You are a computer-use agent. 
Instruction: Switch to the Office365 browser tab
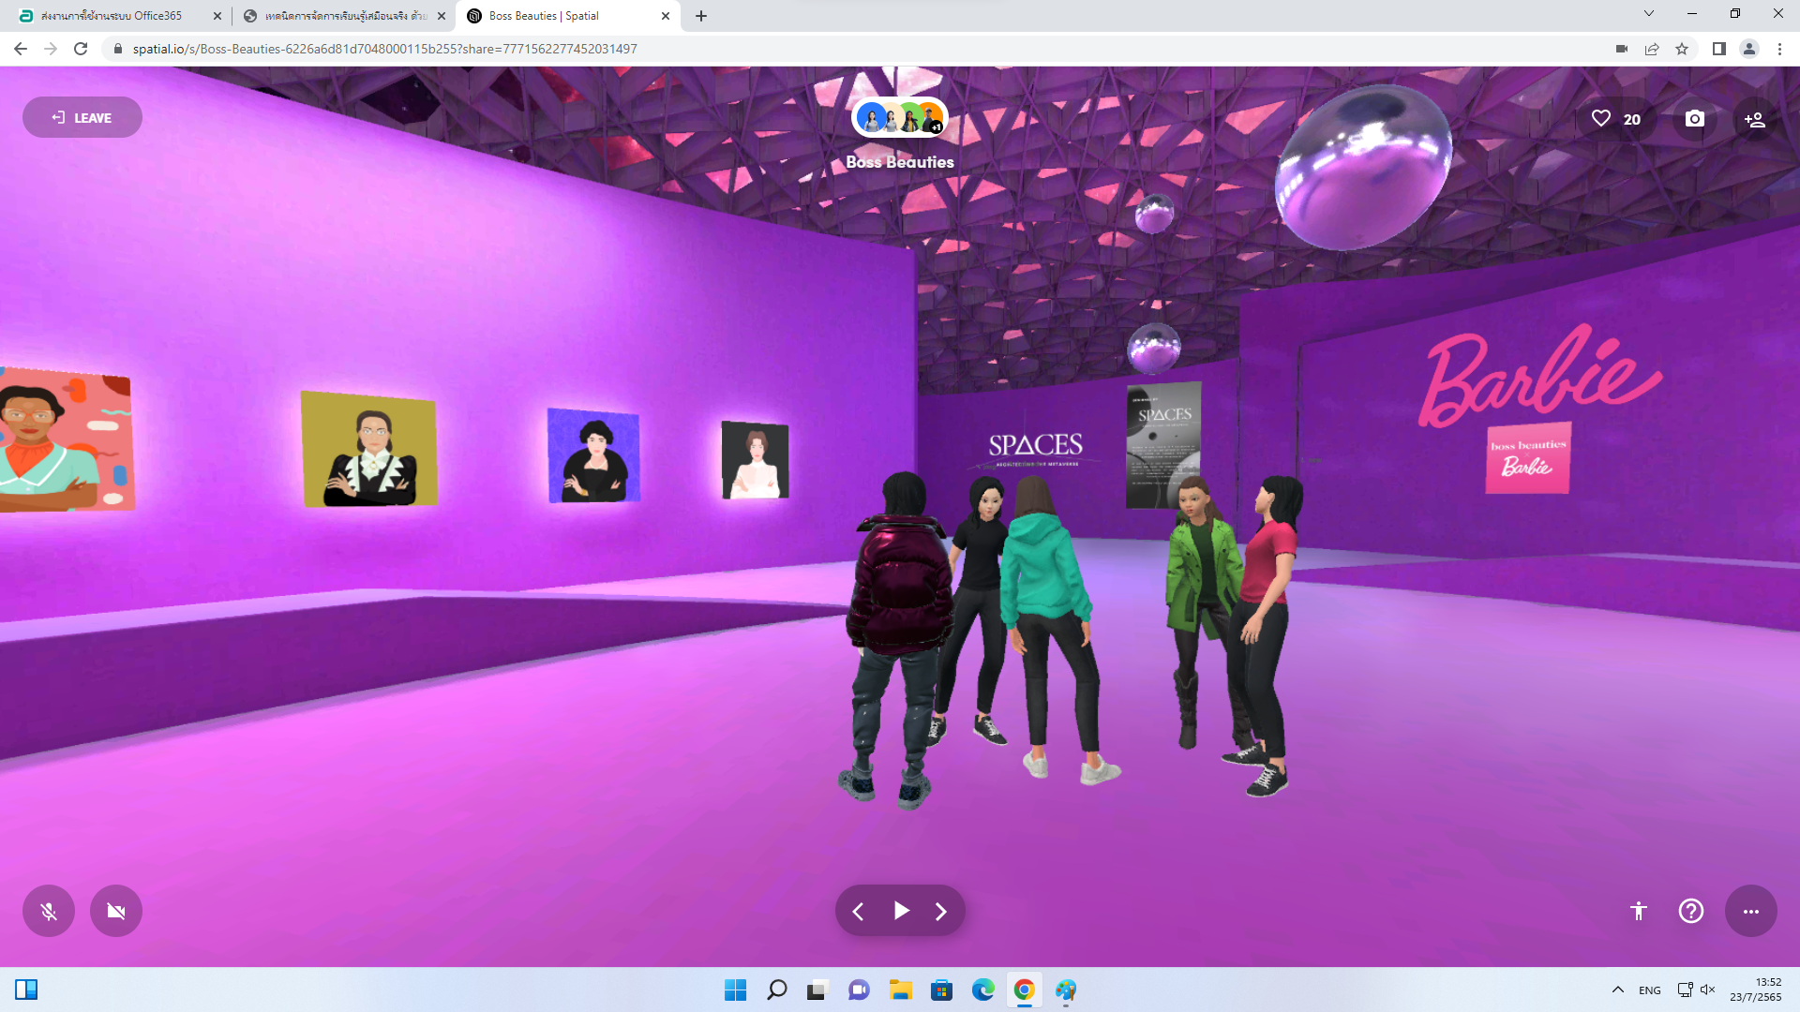[112, 16]
